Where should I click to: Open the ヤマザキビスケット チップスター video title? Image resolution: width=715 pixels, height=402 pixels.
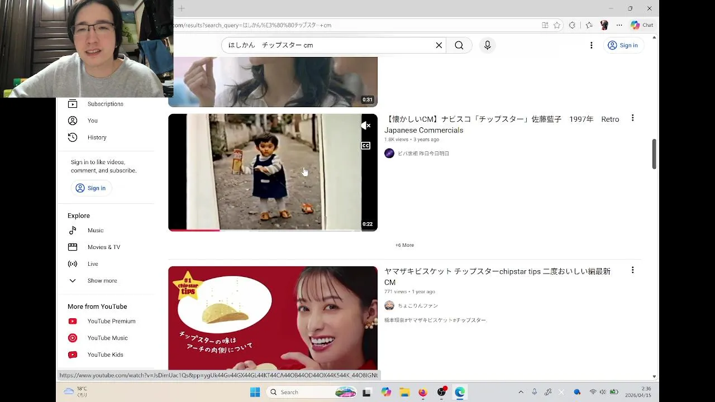click(497, 276)
